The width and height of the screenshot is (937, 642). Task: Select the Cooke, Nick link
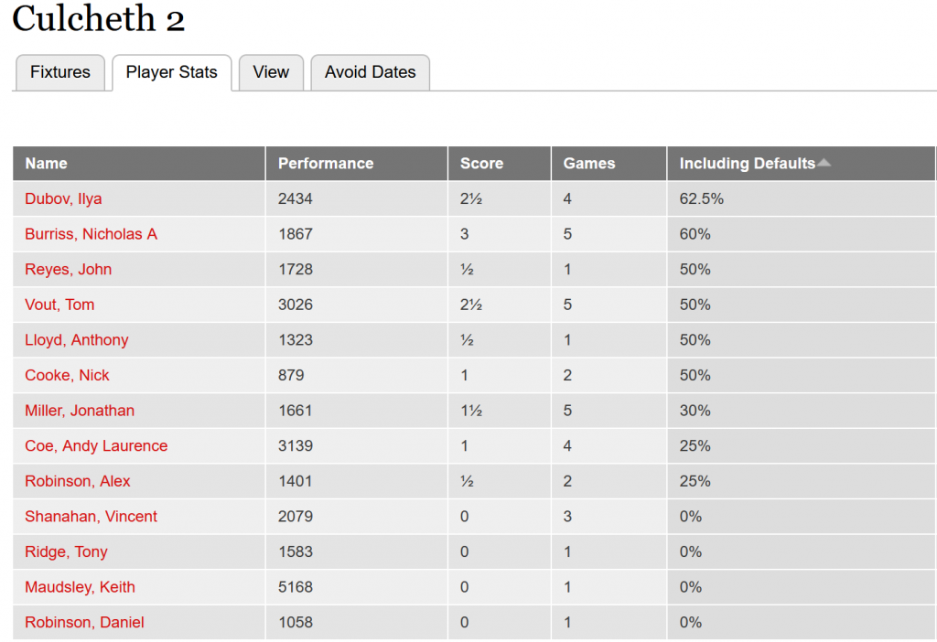tap(67, 375)
